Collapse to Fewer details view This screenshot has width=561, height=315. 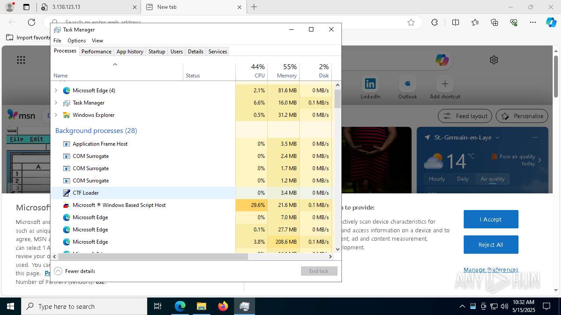click(75, 271)
